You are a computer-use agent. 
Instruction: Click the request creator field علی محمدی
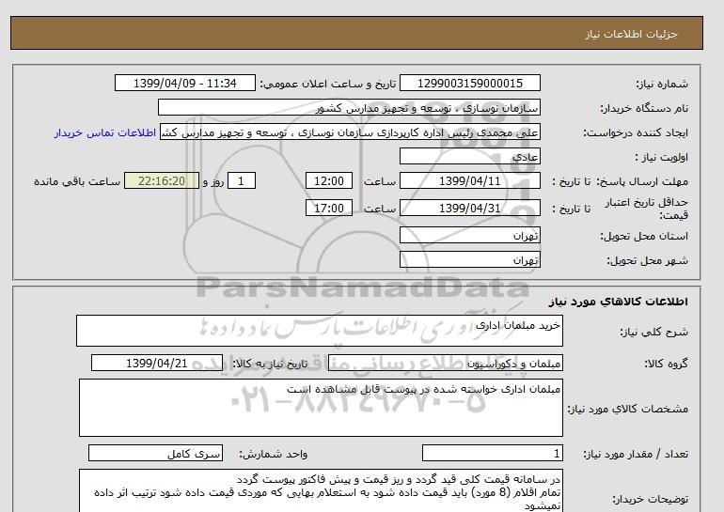pyautogui.click(x=350, y=132)
